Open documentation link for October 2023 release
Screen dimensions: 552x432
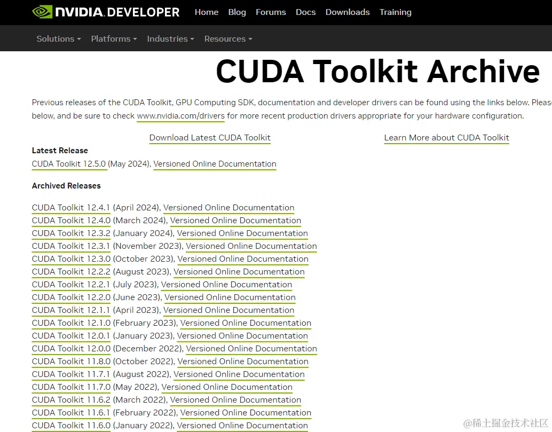(x=243, y=259)
